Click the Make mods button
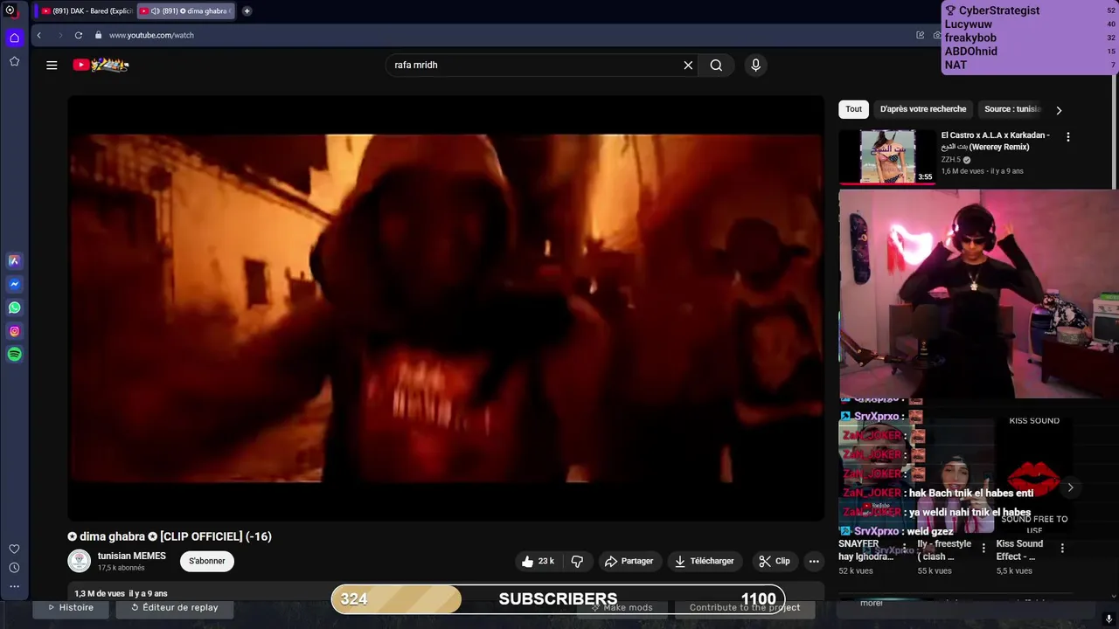This screenshot has width=1119, height=629. (622, 607)
